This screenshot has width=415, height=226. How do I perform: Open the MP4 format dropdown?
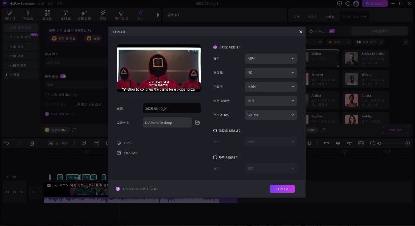[270, 58]
